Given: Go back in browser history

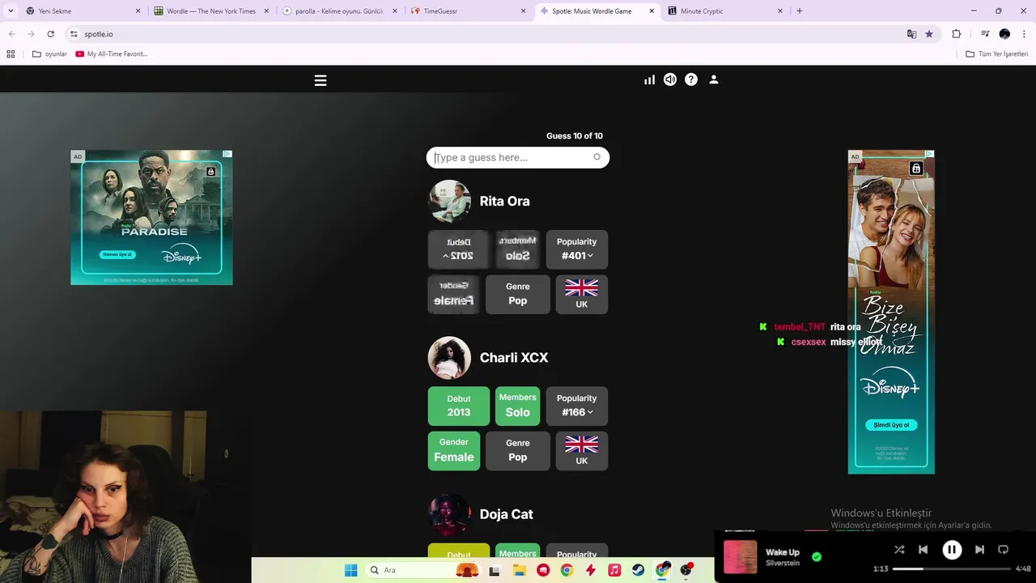Looking at the screenshot, I should pos(11,34).
